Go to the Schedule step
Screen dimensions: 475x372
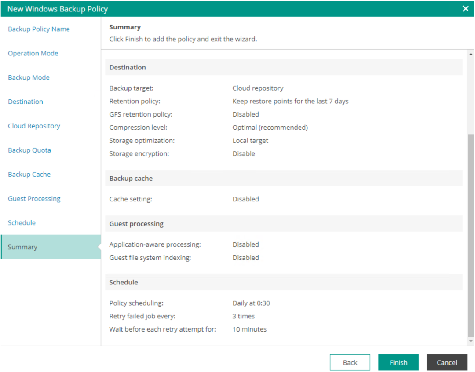point(22,223)
